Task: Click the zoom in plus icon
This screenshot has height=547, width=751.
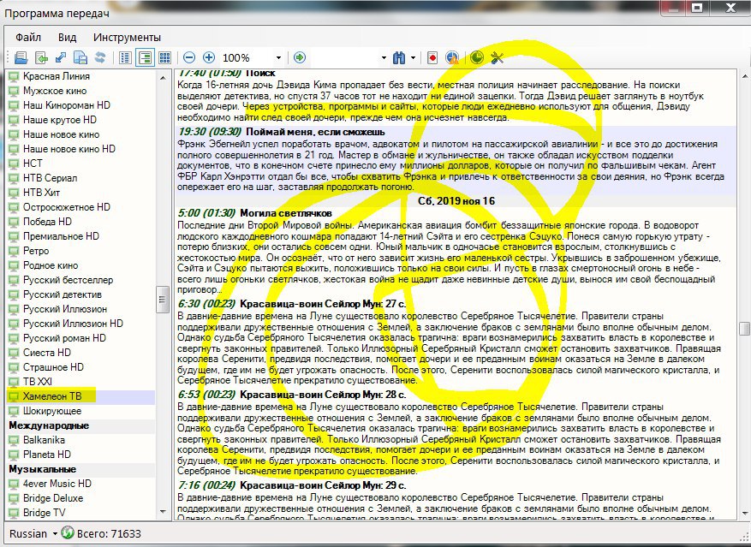Action: (x=209, y=58)
